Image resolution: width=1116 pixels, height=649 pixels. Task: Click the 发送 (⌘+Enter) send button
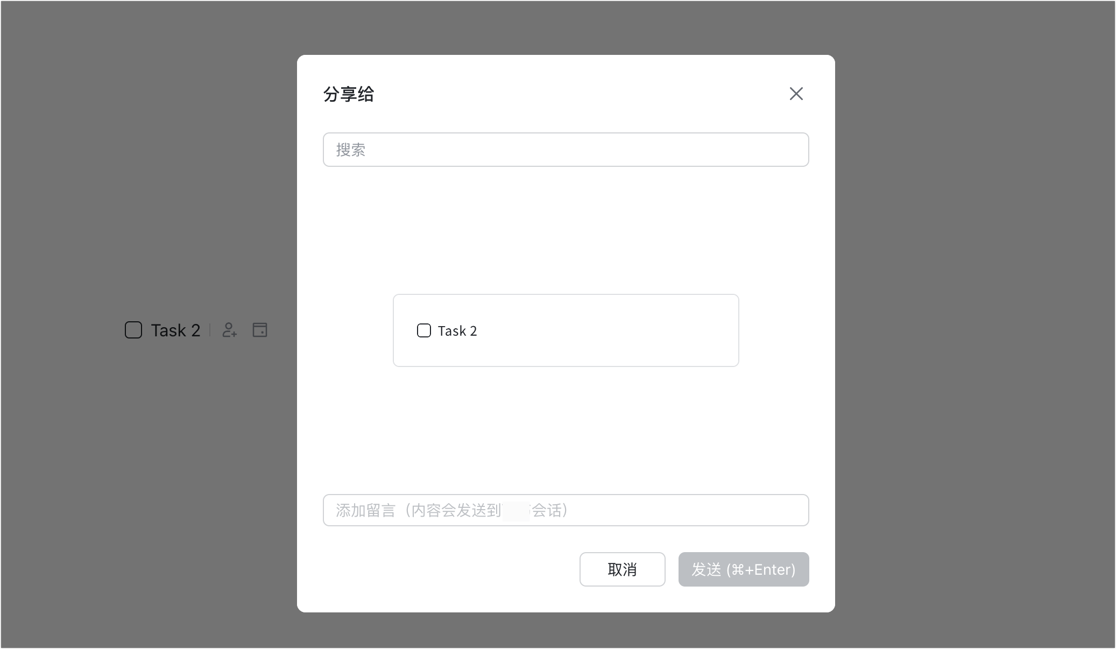click(x=743, y=569)
